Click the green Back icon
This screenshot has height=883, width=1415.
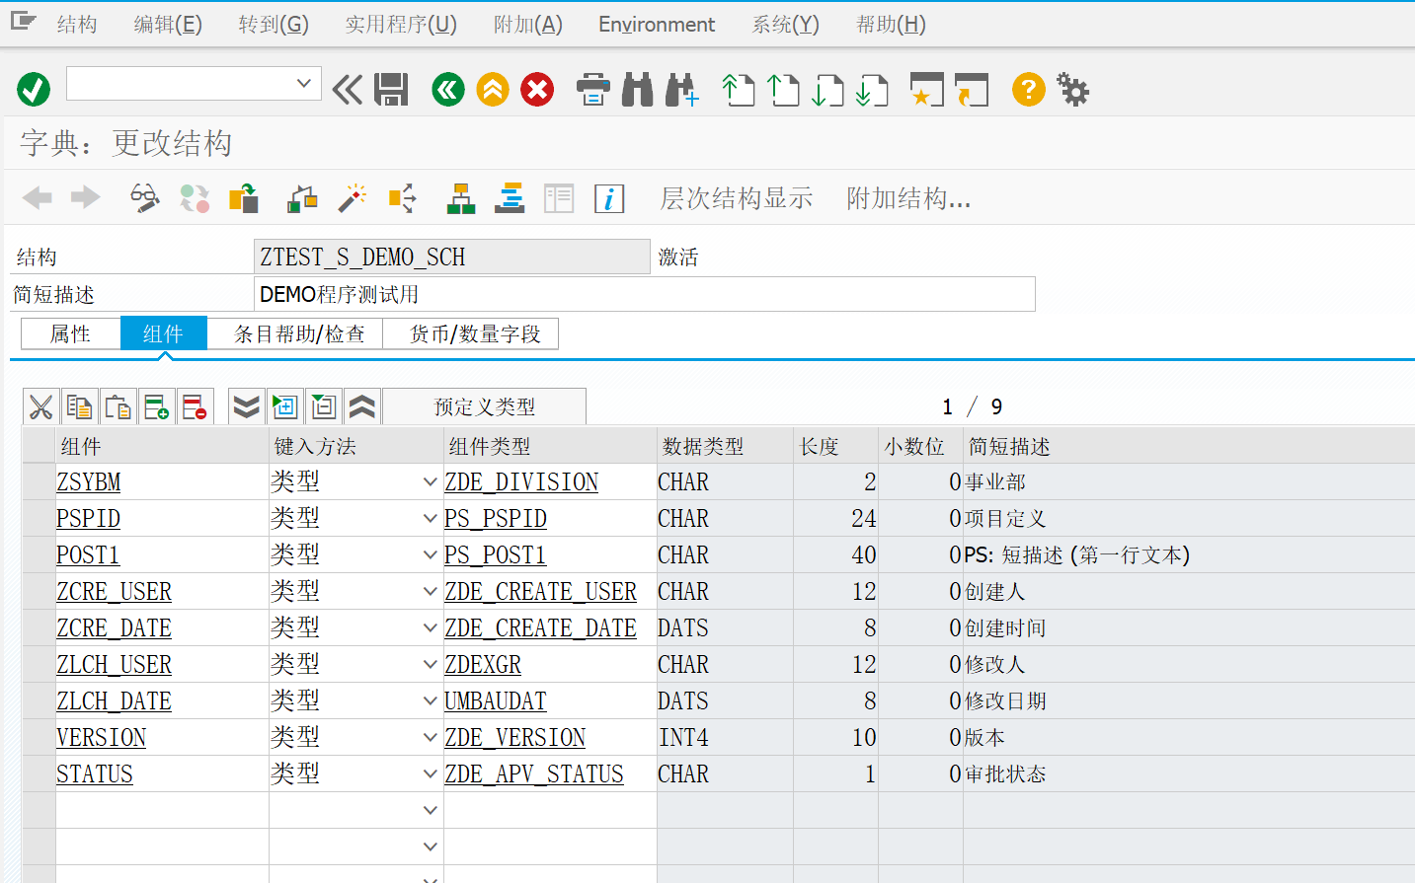click(448, 90)
